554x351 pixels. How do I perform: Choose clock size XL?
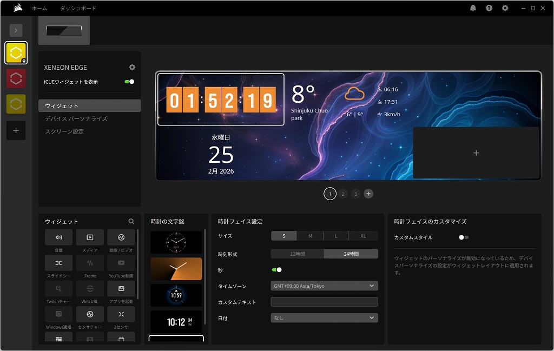363,236
